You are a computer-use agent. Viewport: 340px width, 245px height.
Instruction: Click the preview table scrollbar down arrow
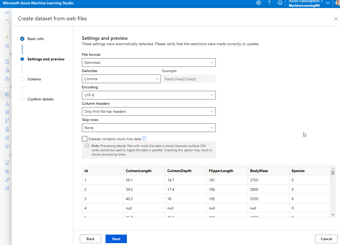pos(333,215)
